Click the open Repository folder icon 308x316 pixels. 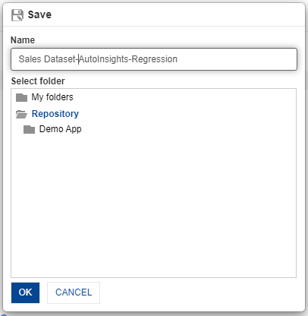coord(21,114)
